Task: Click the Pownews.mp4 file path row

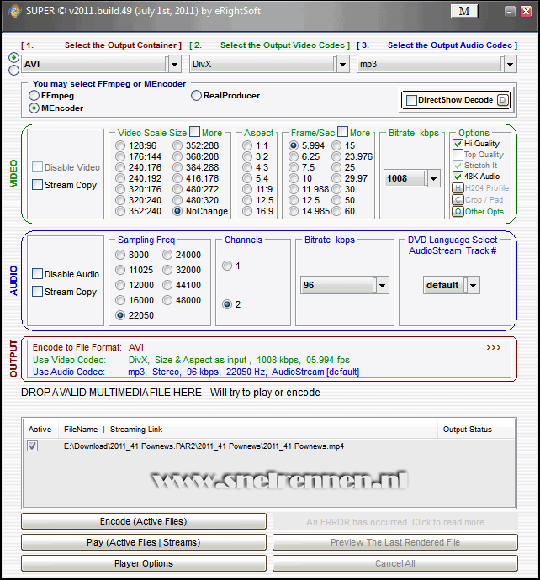Action: tap(204, 446)
